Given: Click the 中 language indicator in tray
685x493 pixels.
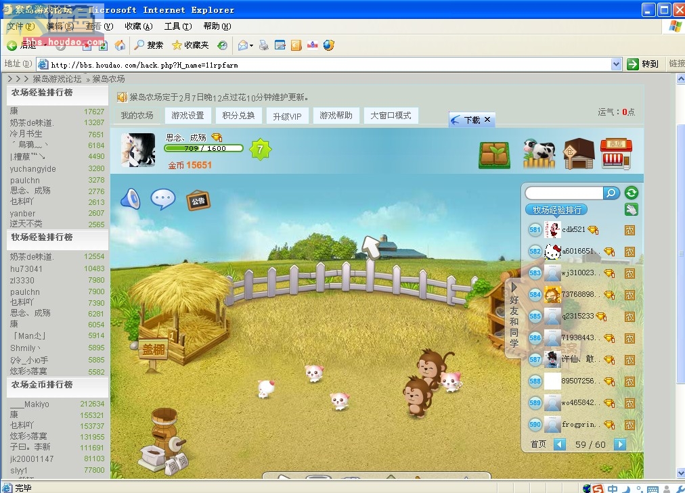Looking at the screenshot, I should [x=613, y=489].
